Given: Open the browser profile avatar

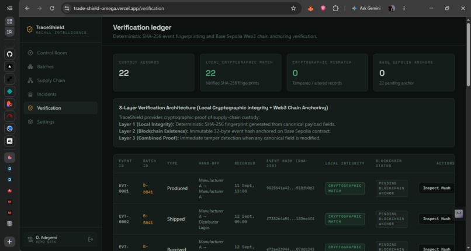Looking at the screenshot, I should coord(392,8).
